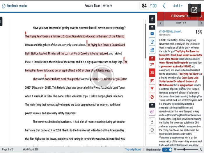Open the 4 of 6 paper dropdown
204x153 pixels.
tap(178, 6)
